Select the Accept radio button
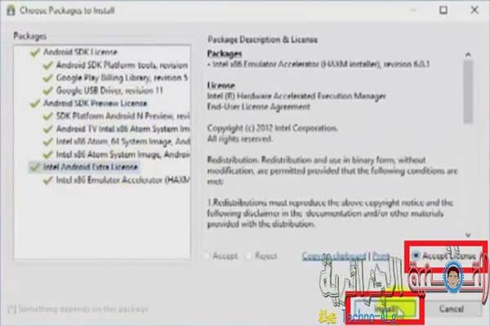Image resolution: width=490 pixels, height=326 pixels. click(x=207, y=256)
